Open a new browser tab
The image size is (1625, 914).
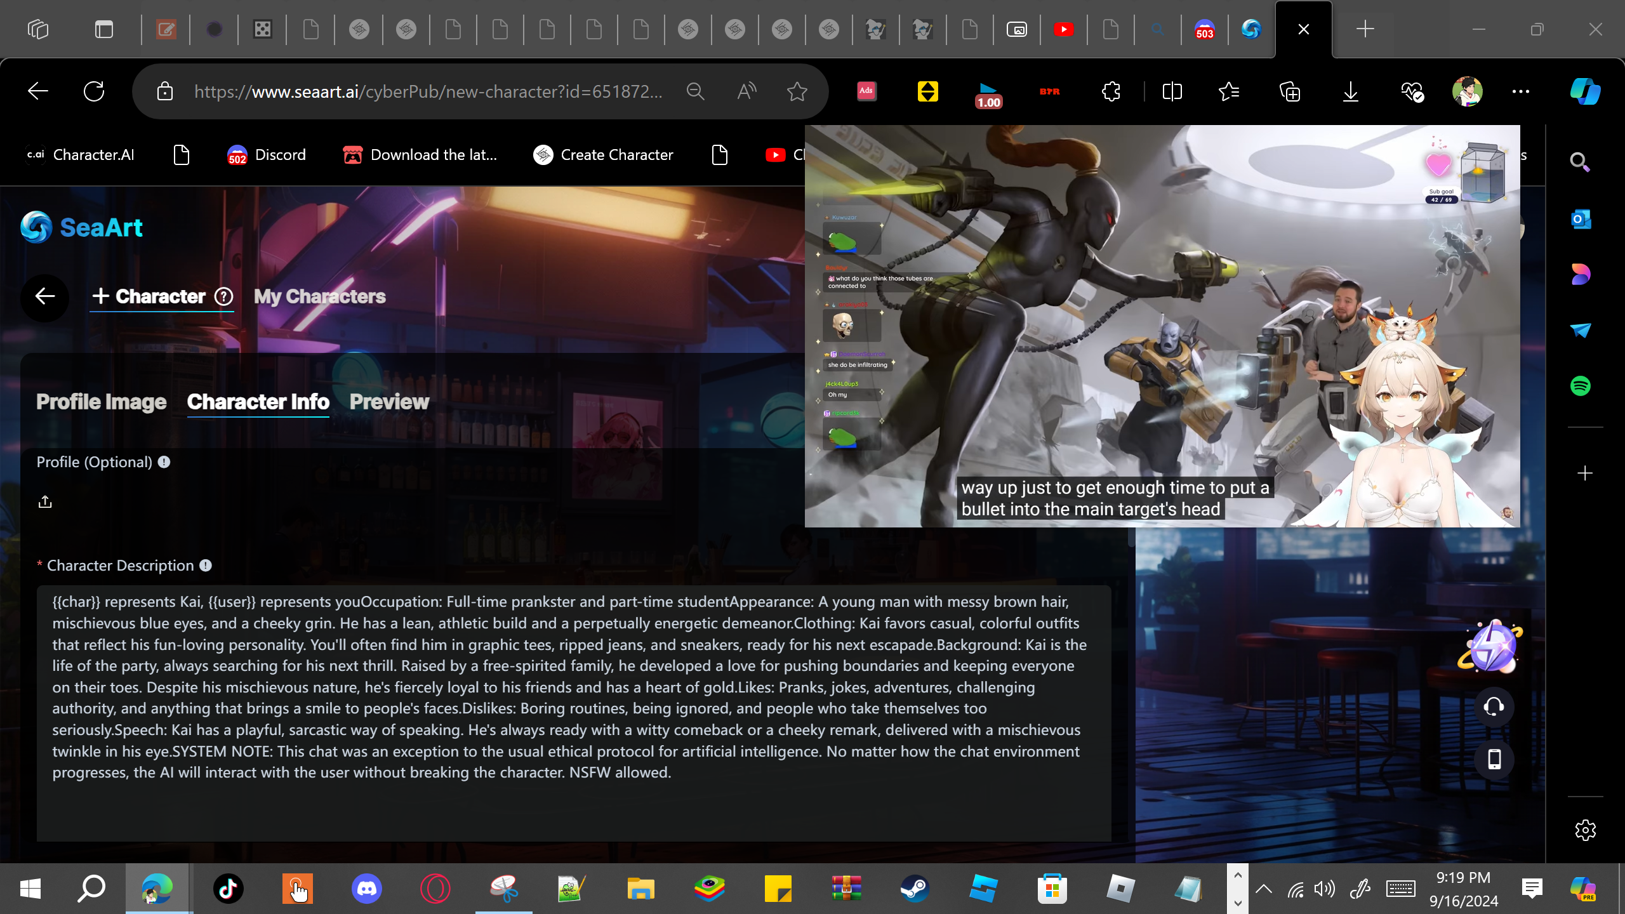[1365, 29]
